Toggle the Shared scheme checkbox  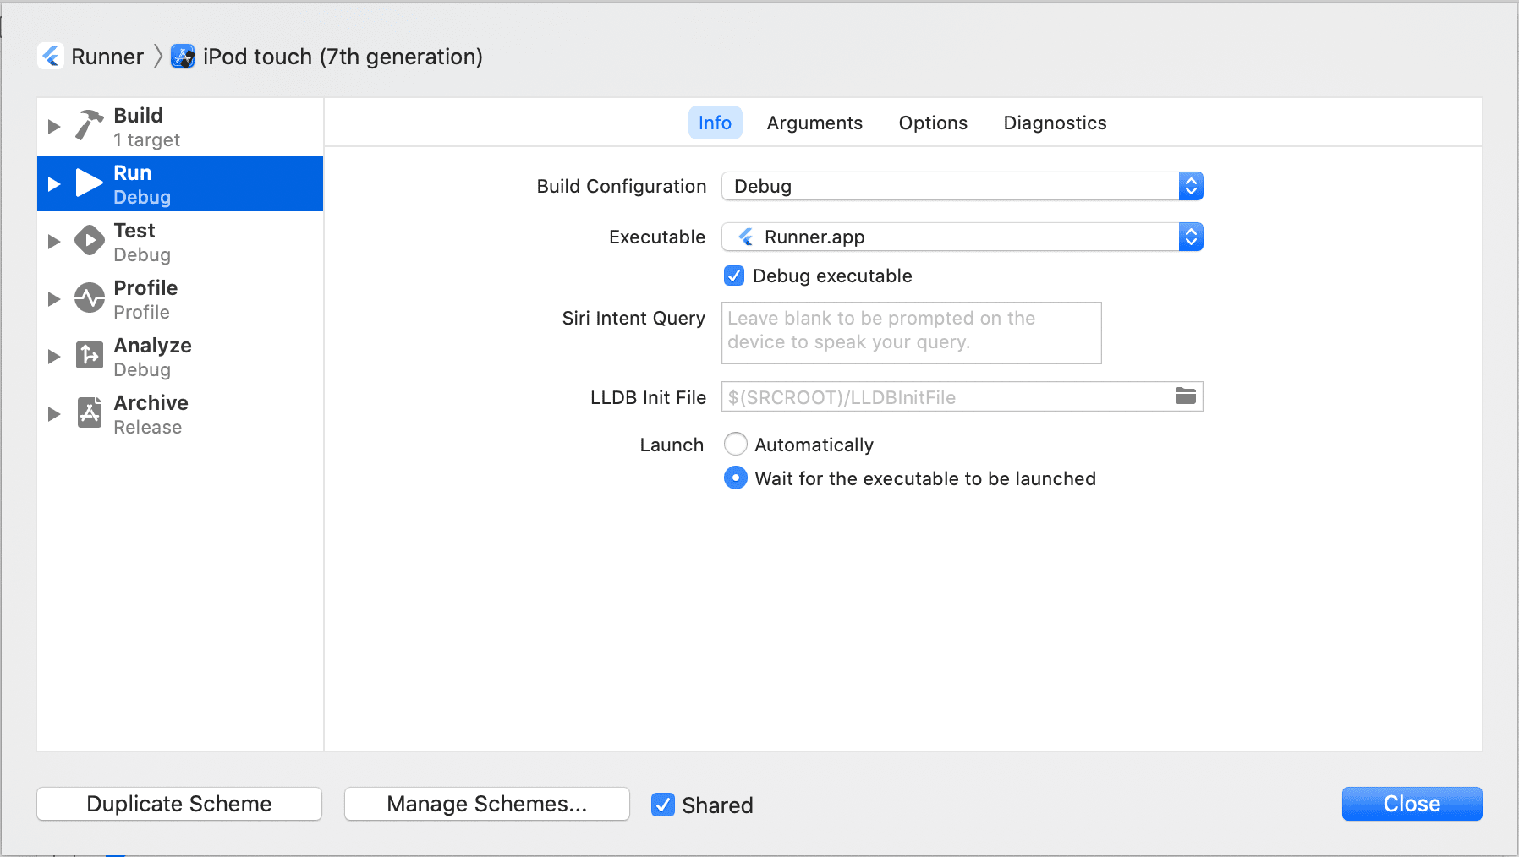coord(663,805)
